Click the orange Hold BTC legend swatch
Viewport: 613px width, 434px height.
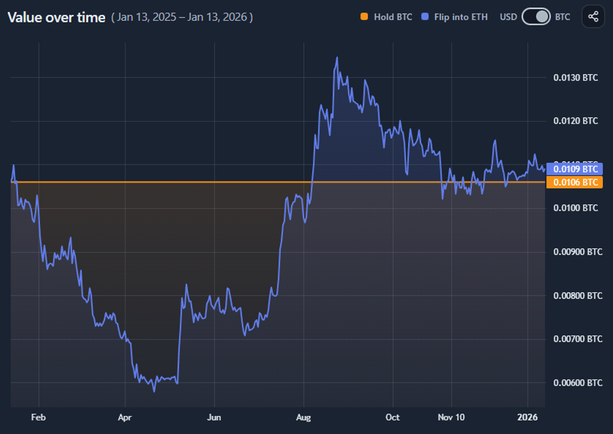[364, 17]
